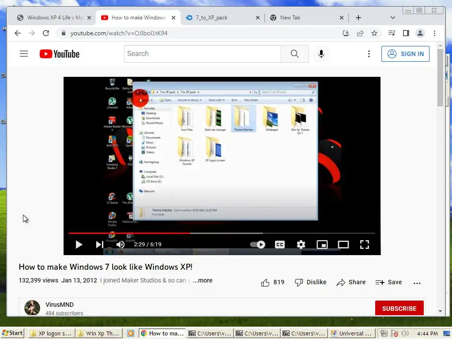Search with your voice microphone icon

tap(321, 54)
